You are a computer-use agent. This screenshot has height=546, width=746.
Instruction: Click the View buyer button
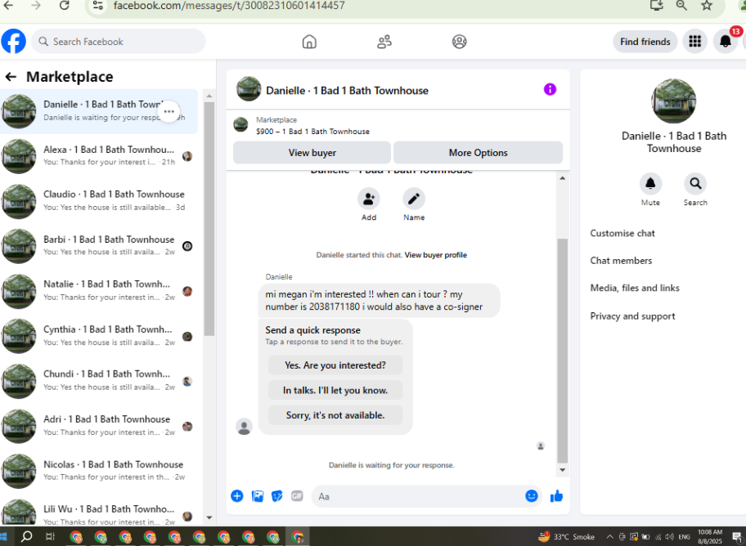pyautogui.click(x=312, y=153)
